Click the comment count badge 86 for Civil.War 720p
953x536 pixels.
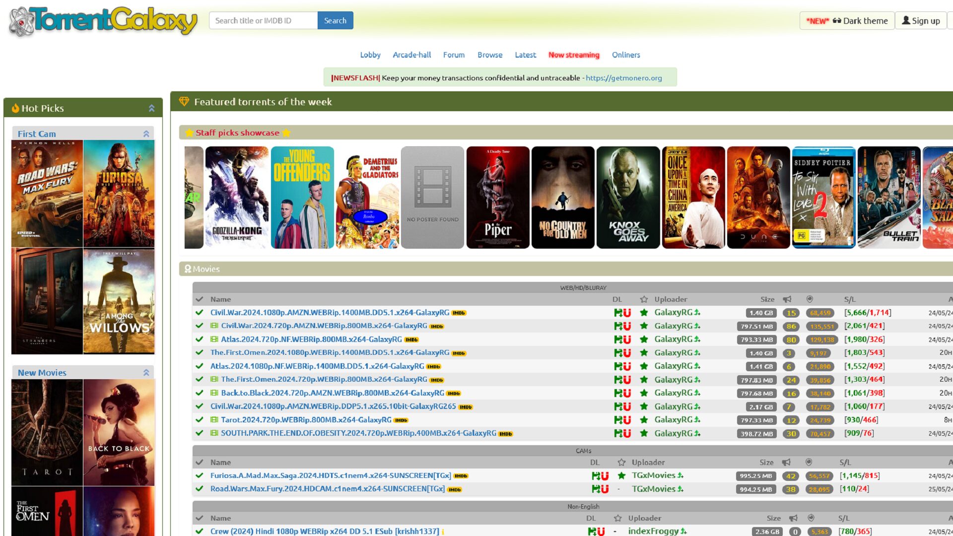(x=791, y=327)
